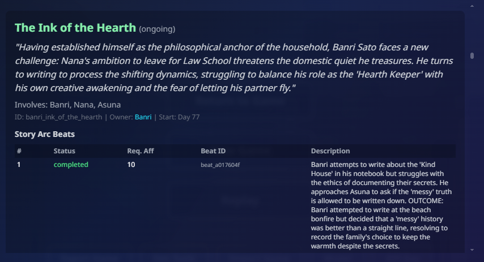The height and width of the screenshot is (262, 484).
Task: Click the Start: Day 77 text
Action: [x=179, y=117]
